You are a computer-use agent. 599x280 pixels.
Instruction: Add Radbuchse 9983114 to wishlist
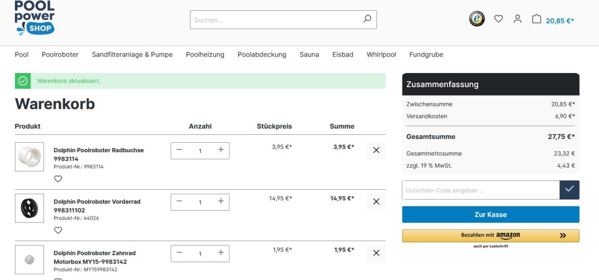[x=58, y=179]
